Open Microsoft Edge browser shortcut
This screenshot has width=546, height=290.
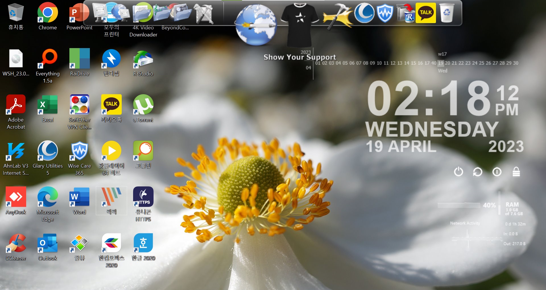[47, 204]
